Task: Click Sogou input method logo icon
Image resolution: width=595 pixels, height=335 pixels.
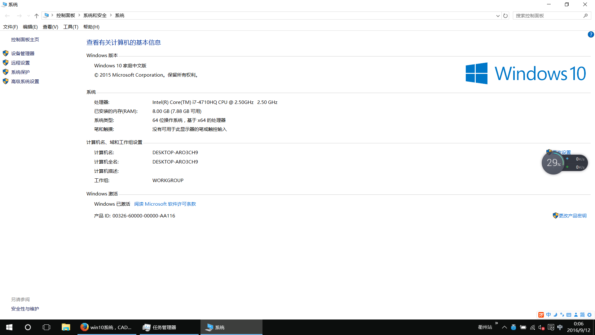Action: (541, 315)
